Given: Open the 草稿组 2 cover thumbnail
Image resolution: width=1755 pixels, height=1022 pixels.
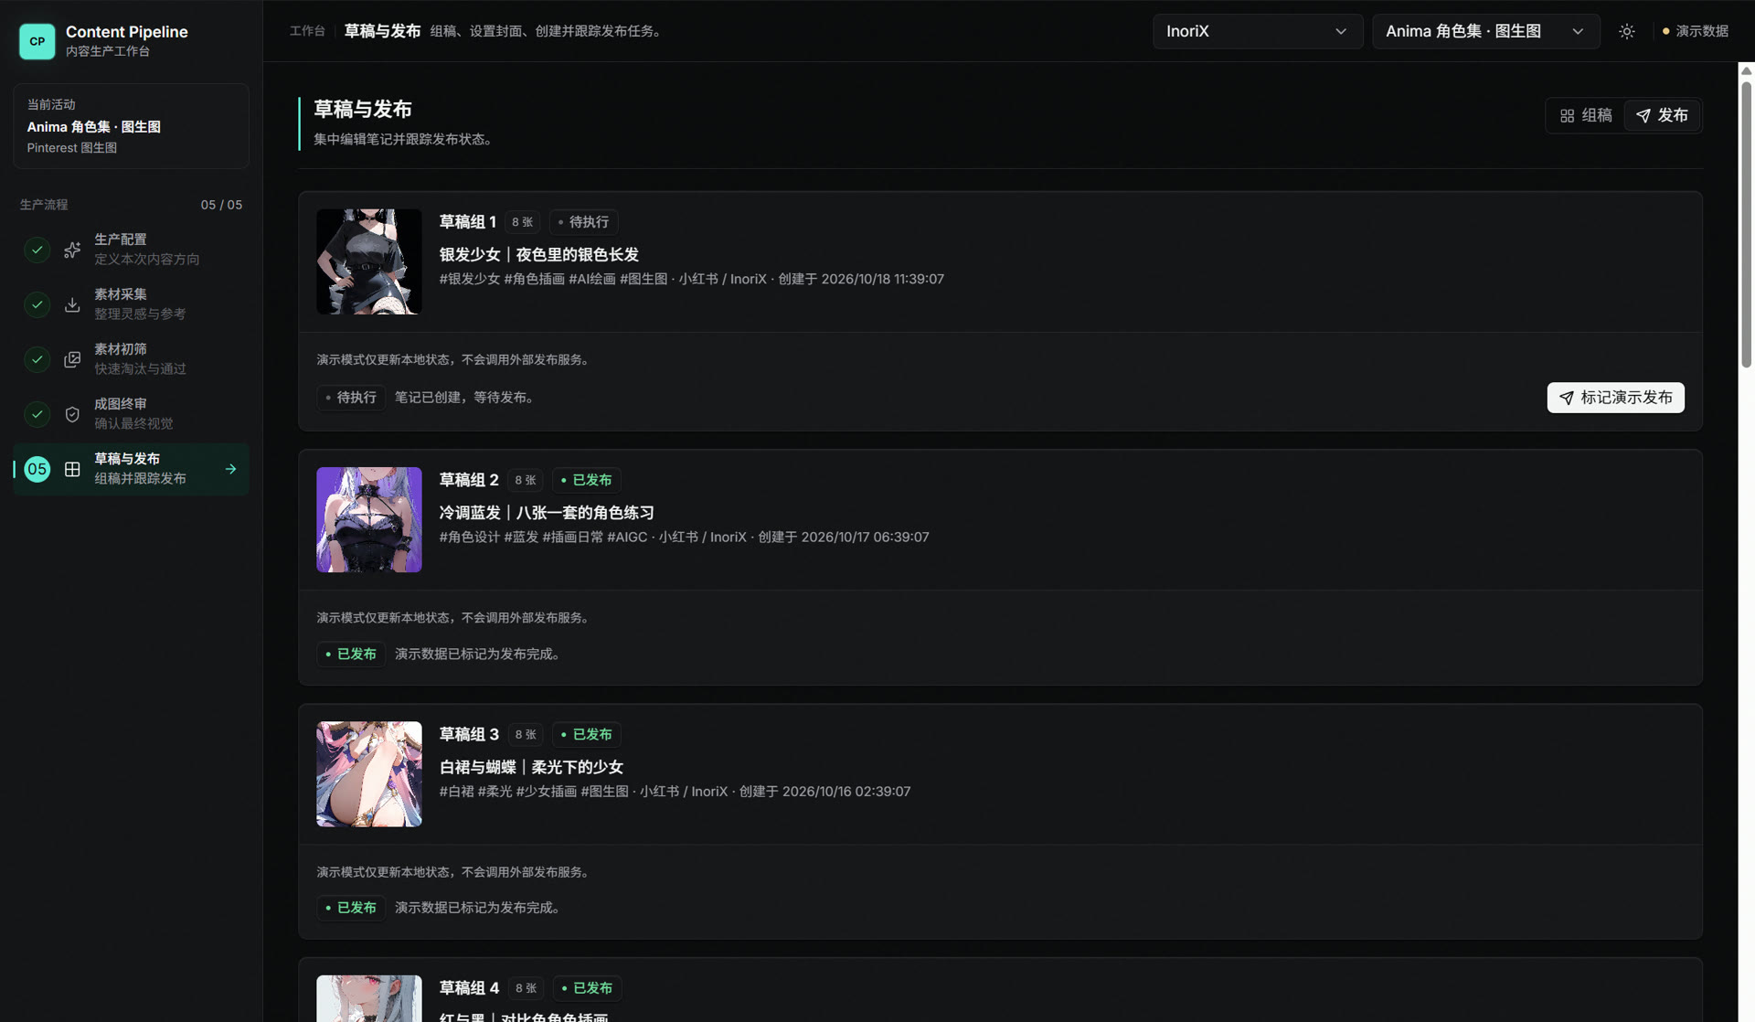Looking at the screenshot, I should click(x=369, y=519).
